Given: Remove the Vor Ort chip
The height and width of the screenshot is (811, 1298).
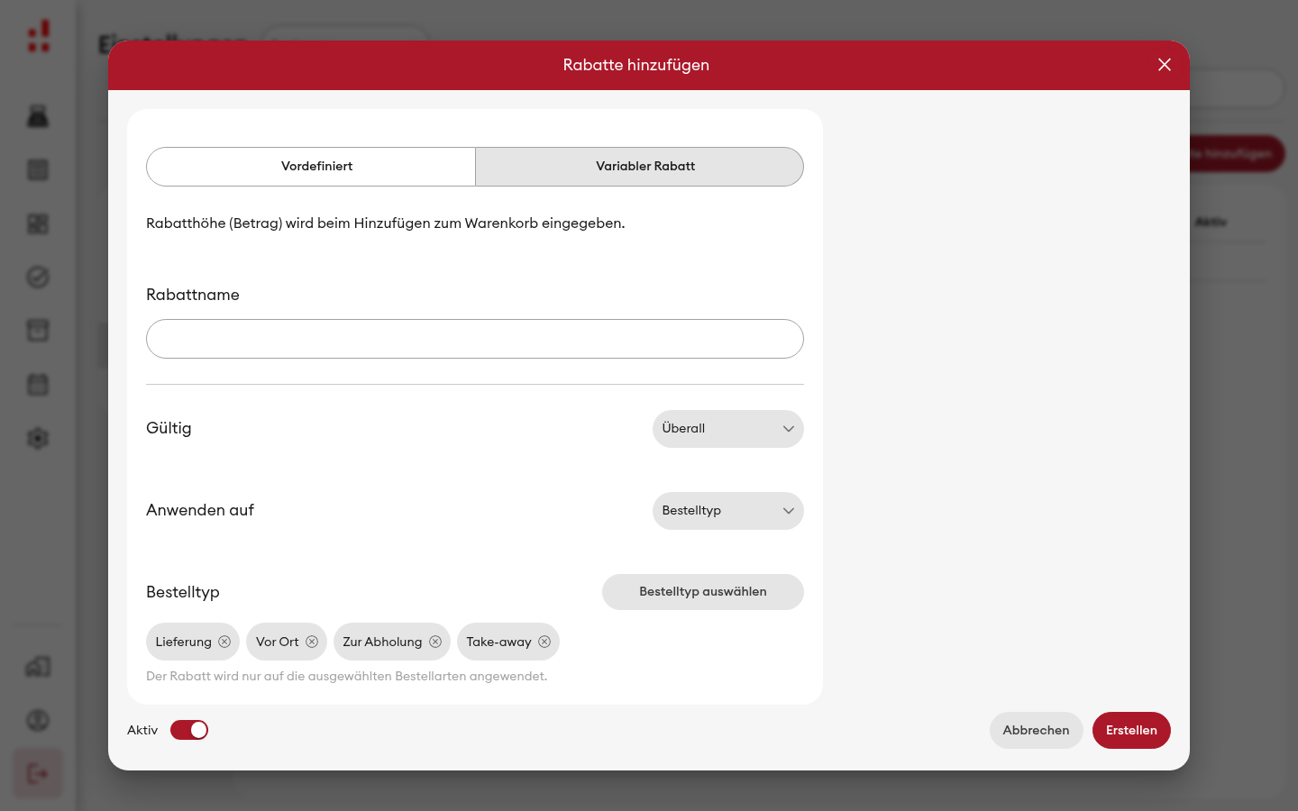Looking at the screenshot, I should pyautogui.click(x=312, y=642).
